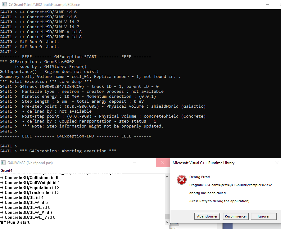
Task: Choose Recommencer to debug the application
Action: coord(236,216)
